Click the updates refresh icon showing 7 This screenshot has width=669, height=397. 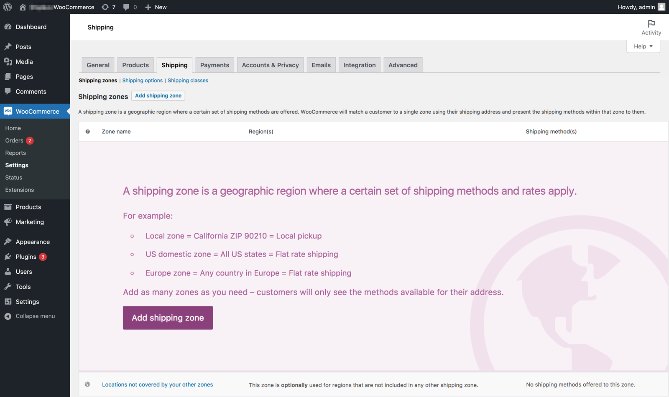[105, 7]
